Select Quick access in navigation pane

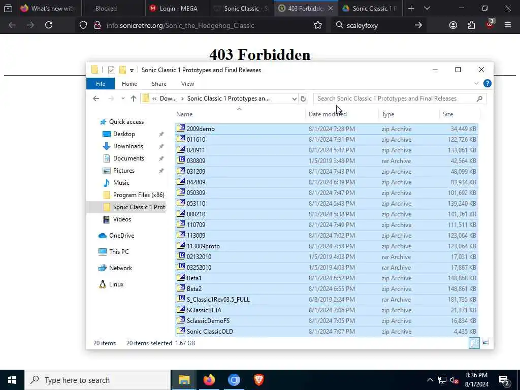pos(126,122)
